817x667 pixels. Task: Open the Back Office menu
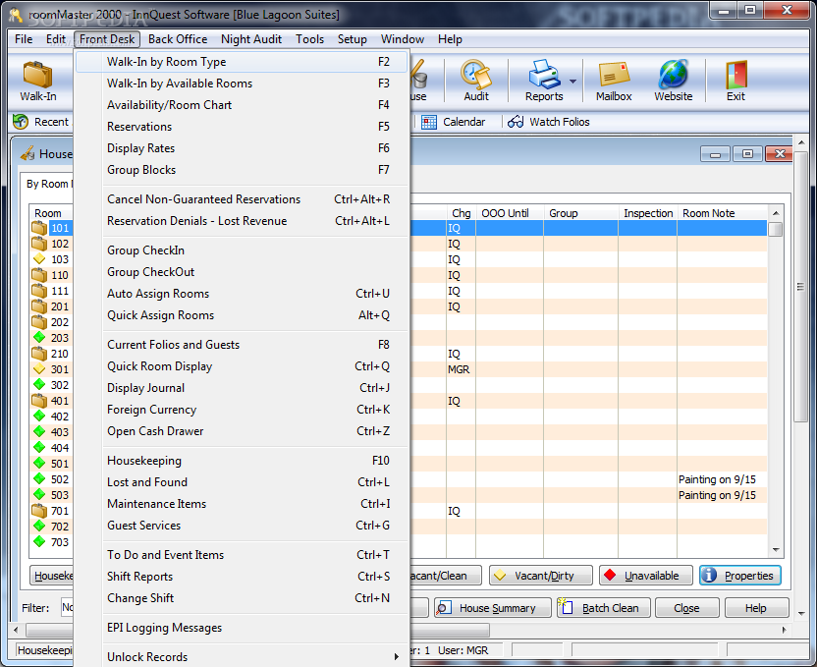coord(178,39)
